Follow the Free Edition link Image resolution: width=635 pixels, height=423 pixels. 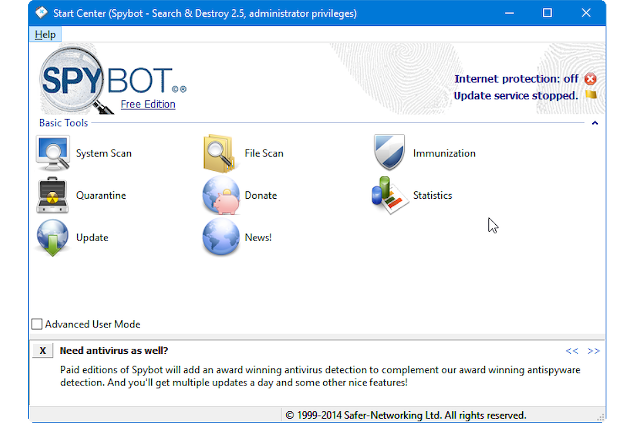coord(148,104)
